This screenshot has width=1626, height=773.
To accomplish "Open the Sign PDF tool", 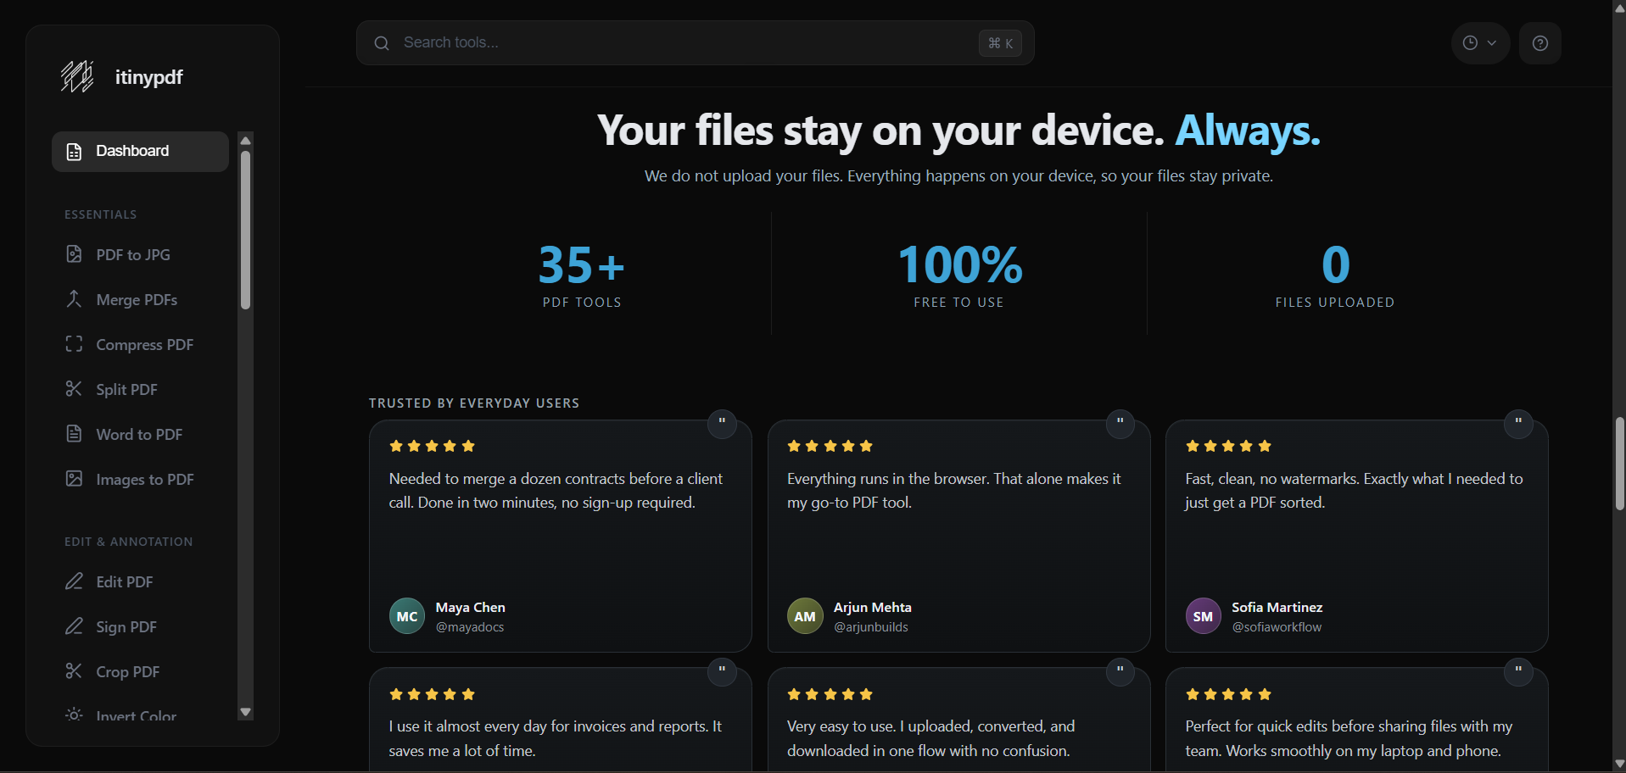I will tap(126, 626).
